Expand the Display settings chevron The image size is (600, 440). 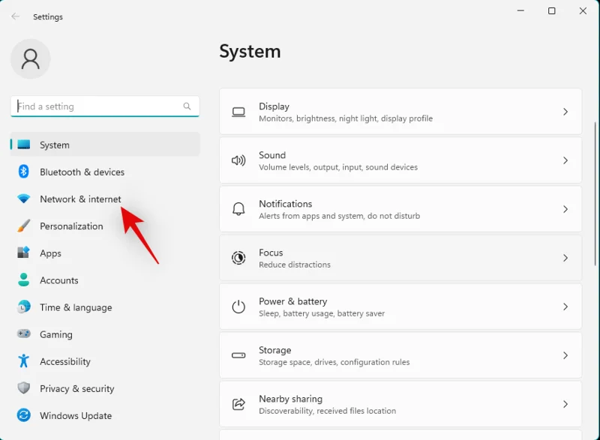(x=566, y=111)
